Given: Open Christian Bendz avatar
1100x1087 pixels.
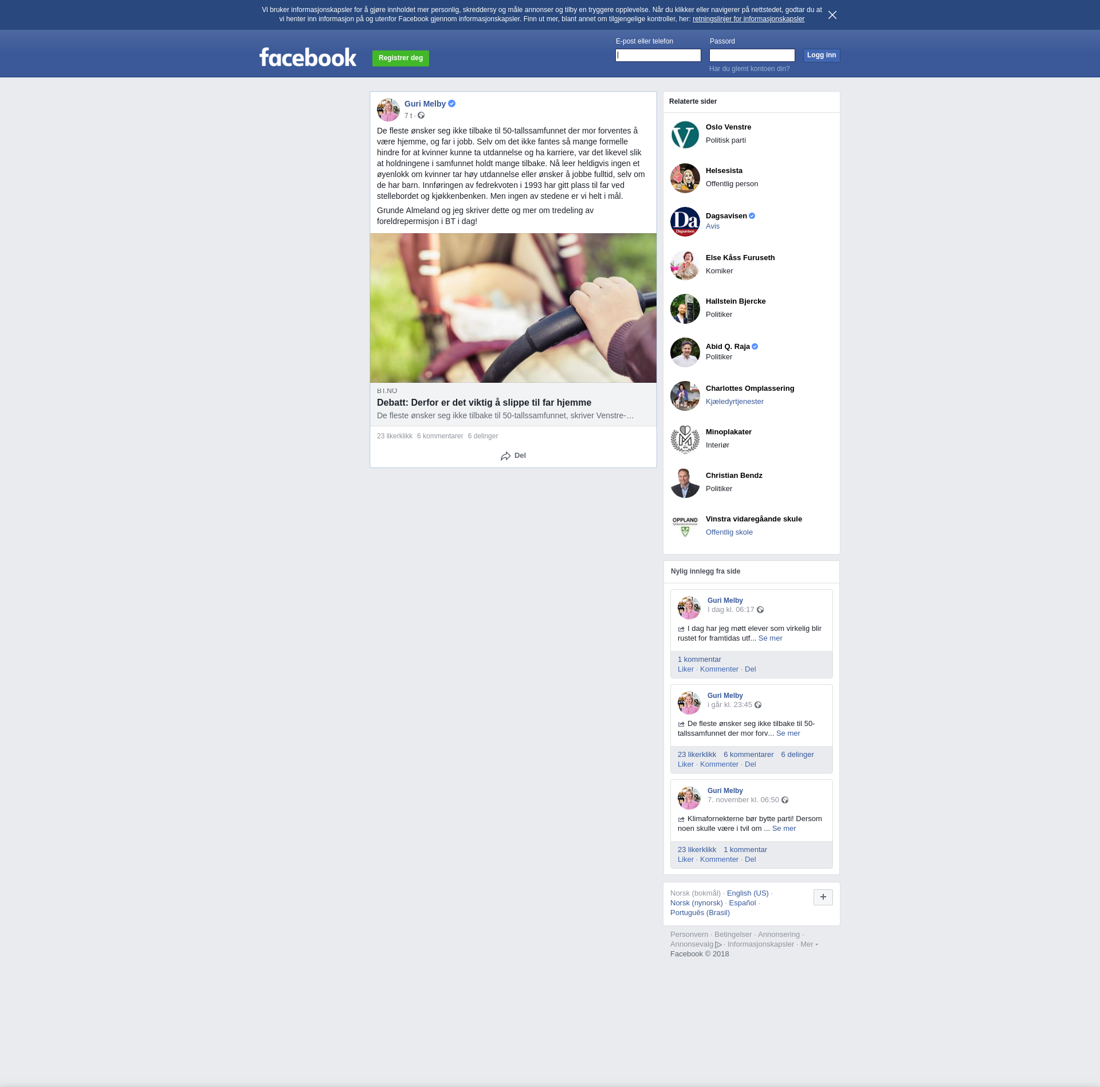Looking at the screenshot, I should pos(685,483).
